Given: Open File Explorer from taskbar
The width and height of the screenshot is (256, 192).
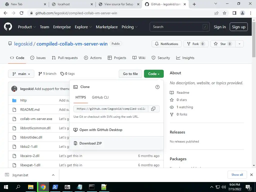Looking at the screenshot, I should (x=31, y=187).
